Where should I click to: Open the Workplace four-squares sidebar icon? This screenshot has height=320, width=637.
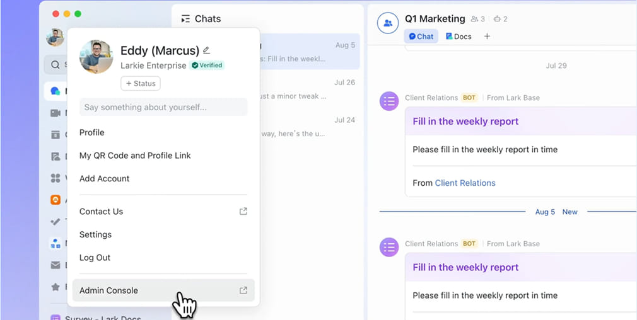tap(56, 178)
